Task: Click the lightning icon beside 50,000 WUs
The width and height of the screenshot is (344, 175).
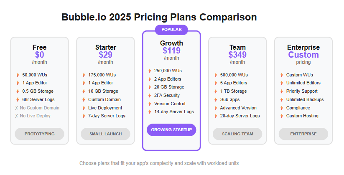Action: tap(18, 75)
